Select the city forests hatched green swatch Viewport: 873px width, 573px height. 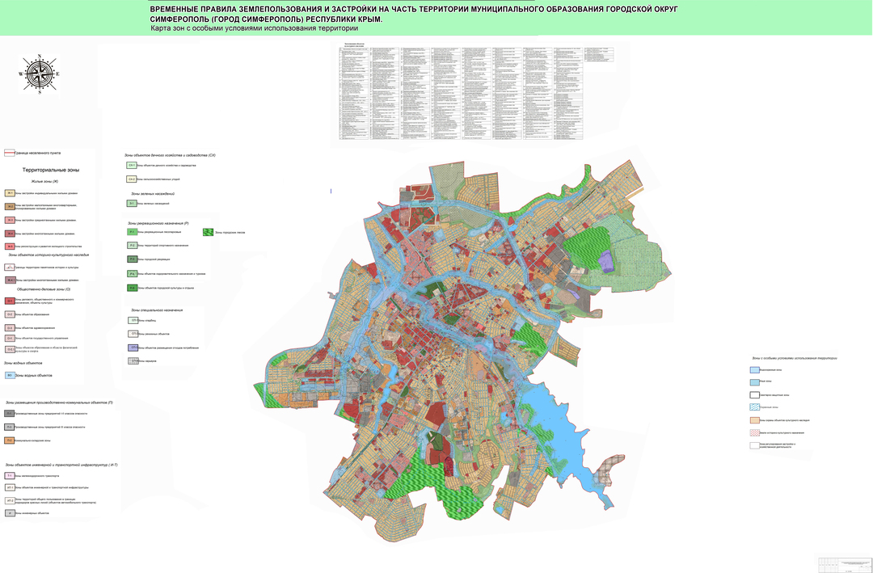(208, 232)
